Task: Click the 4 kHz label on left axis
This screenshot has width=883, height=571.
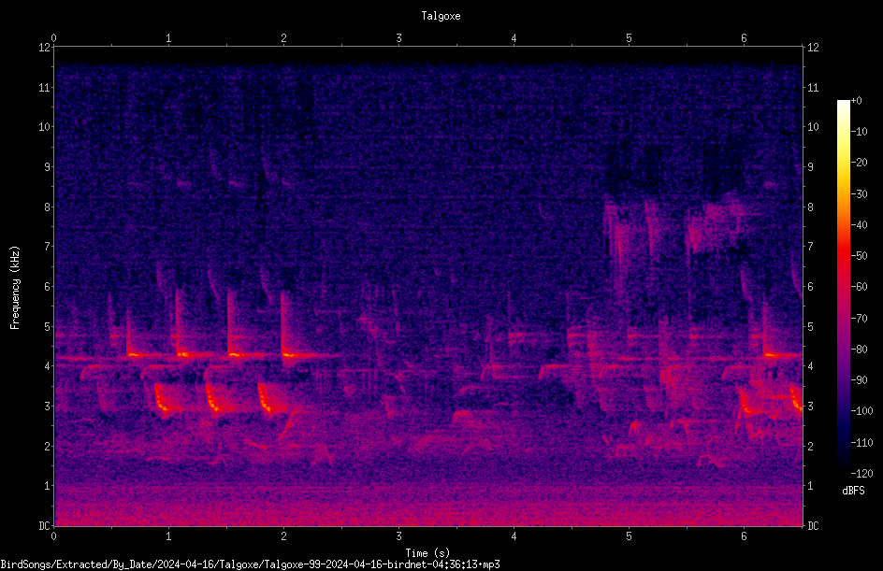Action: pos(48,366)
